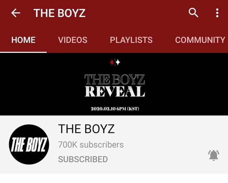This screenshot has height=183, width=228.
Task: Tap the REVEAL text in the banner
Action: coord(115,91)
